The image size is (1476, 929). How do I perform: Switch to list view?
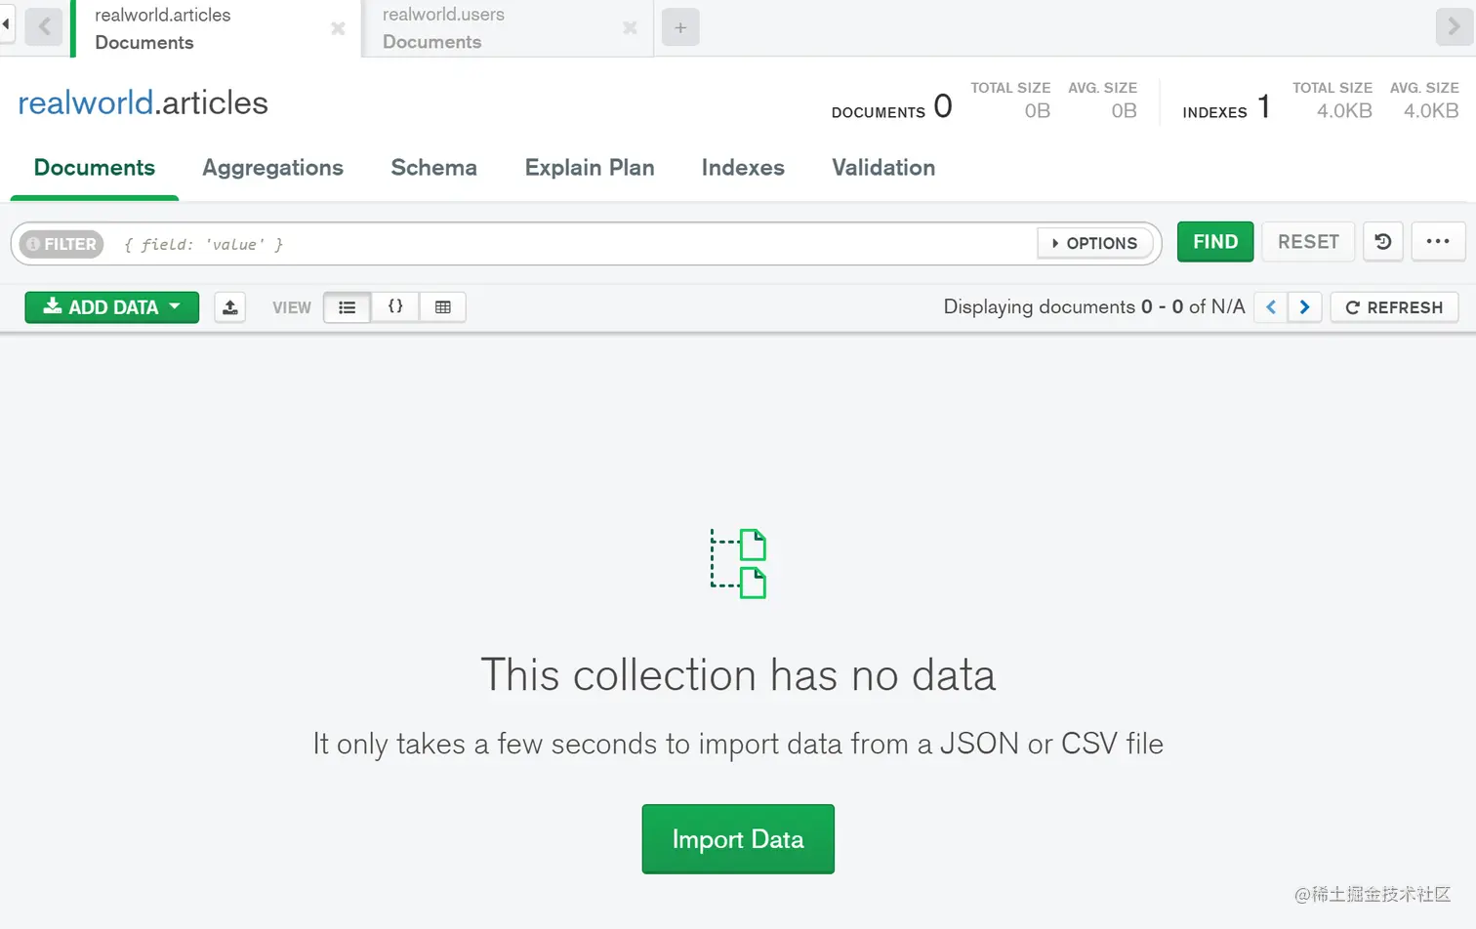(347, 307)
